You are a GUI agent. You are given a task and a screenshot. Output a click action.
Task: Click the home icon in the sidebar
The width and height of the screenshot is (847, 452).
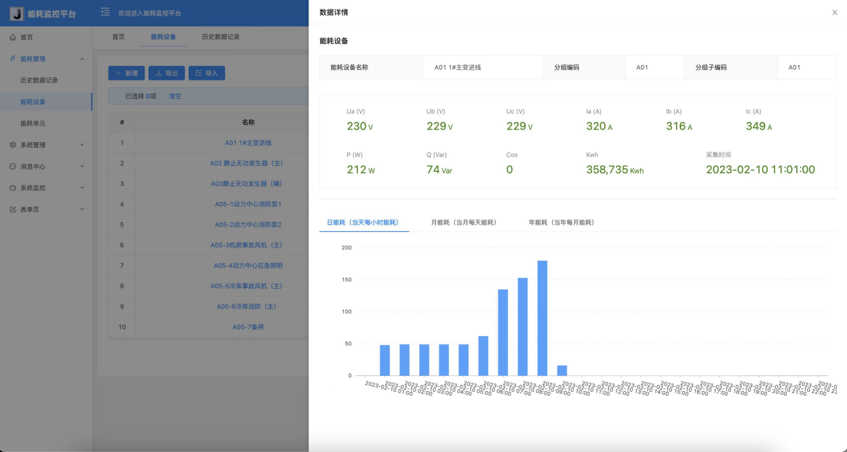tap(13, 37)
